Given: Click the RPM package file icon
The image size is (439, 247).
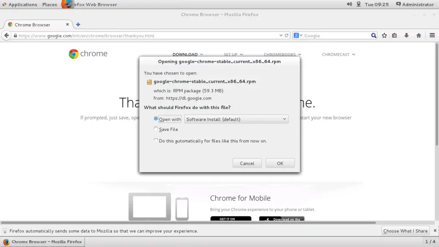Looking at the screenshot, I should click(x=149, y=82).
